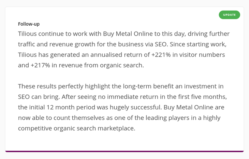
Task: Click the "12 month period" text
Action: pos(71,107)
